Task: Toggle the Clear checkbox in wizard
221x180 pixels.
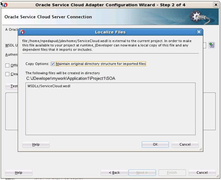Action: click(7, 74)
